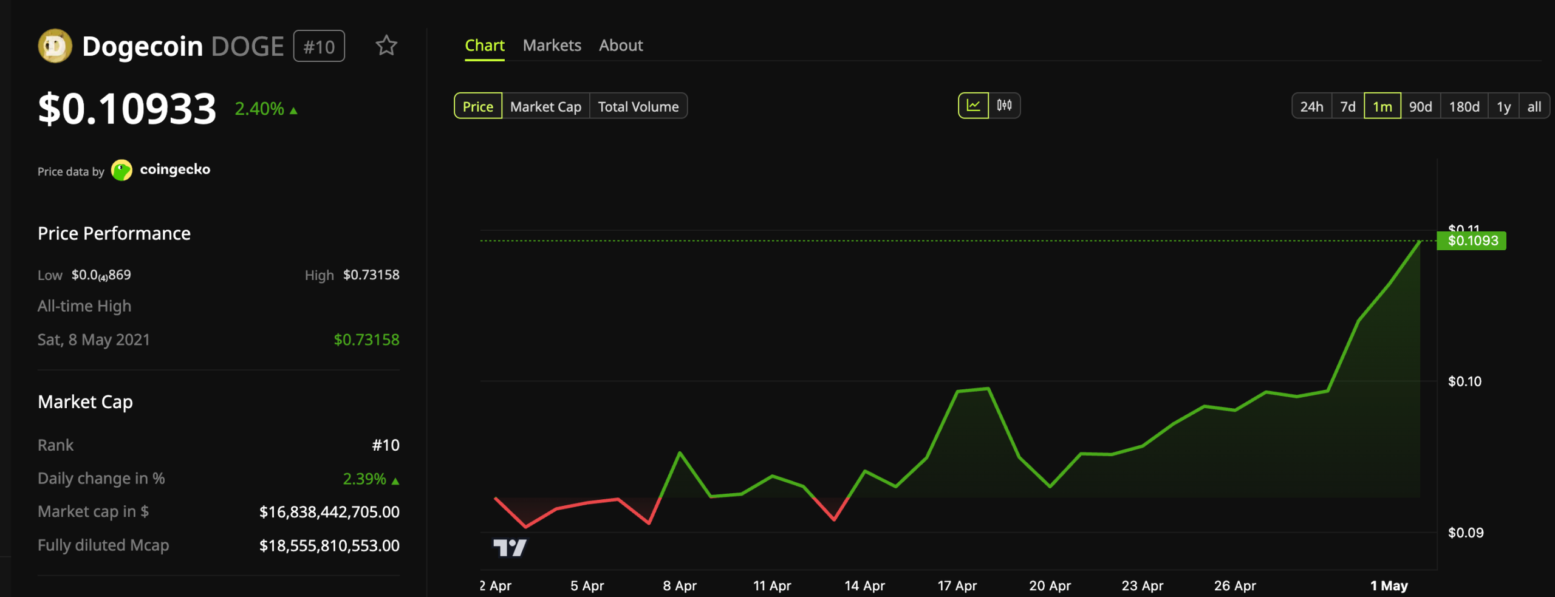Click the green all-time high $0.73158 value

[366, 339]
